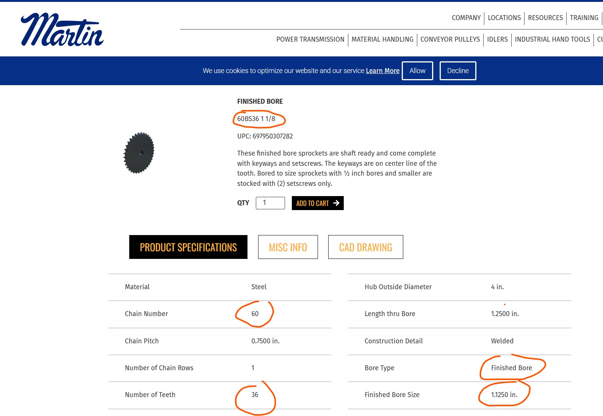
Task: Click the arrow on Add to Cart
Action: pos(336,203)
